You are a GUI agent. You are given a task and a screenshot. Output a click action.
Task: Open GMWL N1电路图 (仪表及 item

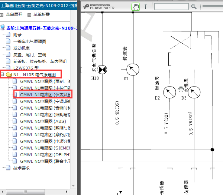[x=45, y=95]
